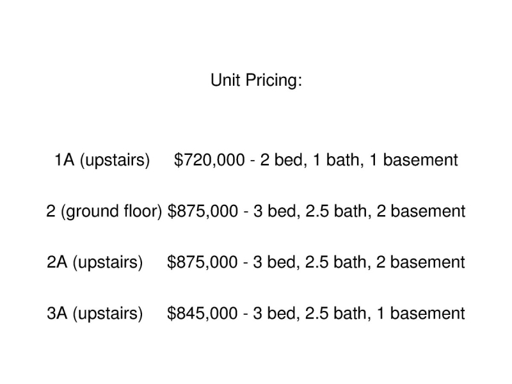Viewport: 512px width, 384px height.
Task: Click the "2A (upstairs)" unit label
Action: (x=95, y=262)
